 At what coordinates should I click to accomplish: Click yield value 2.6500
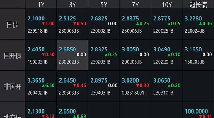point(67,111)
